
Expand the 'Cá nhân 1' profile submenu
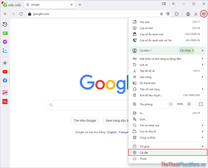pyautogui.click(x=168, y=51)
